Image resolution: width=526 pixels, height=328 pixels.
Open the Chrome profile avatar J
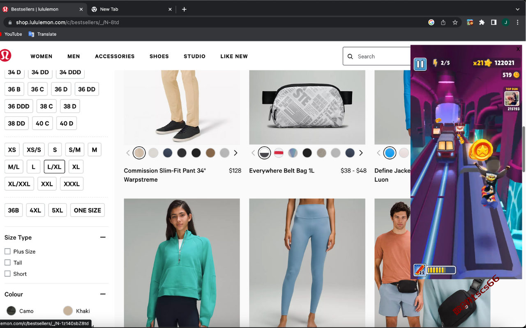tap(505, 23)
